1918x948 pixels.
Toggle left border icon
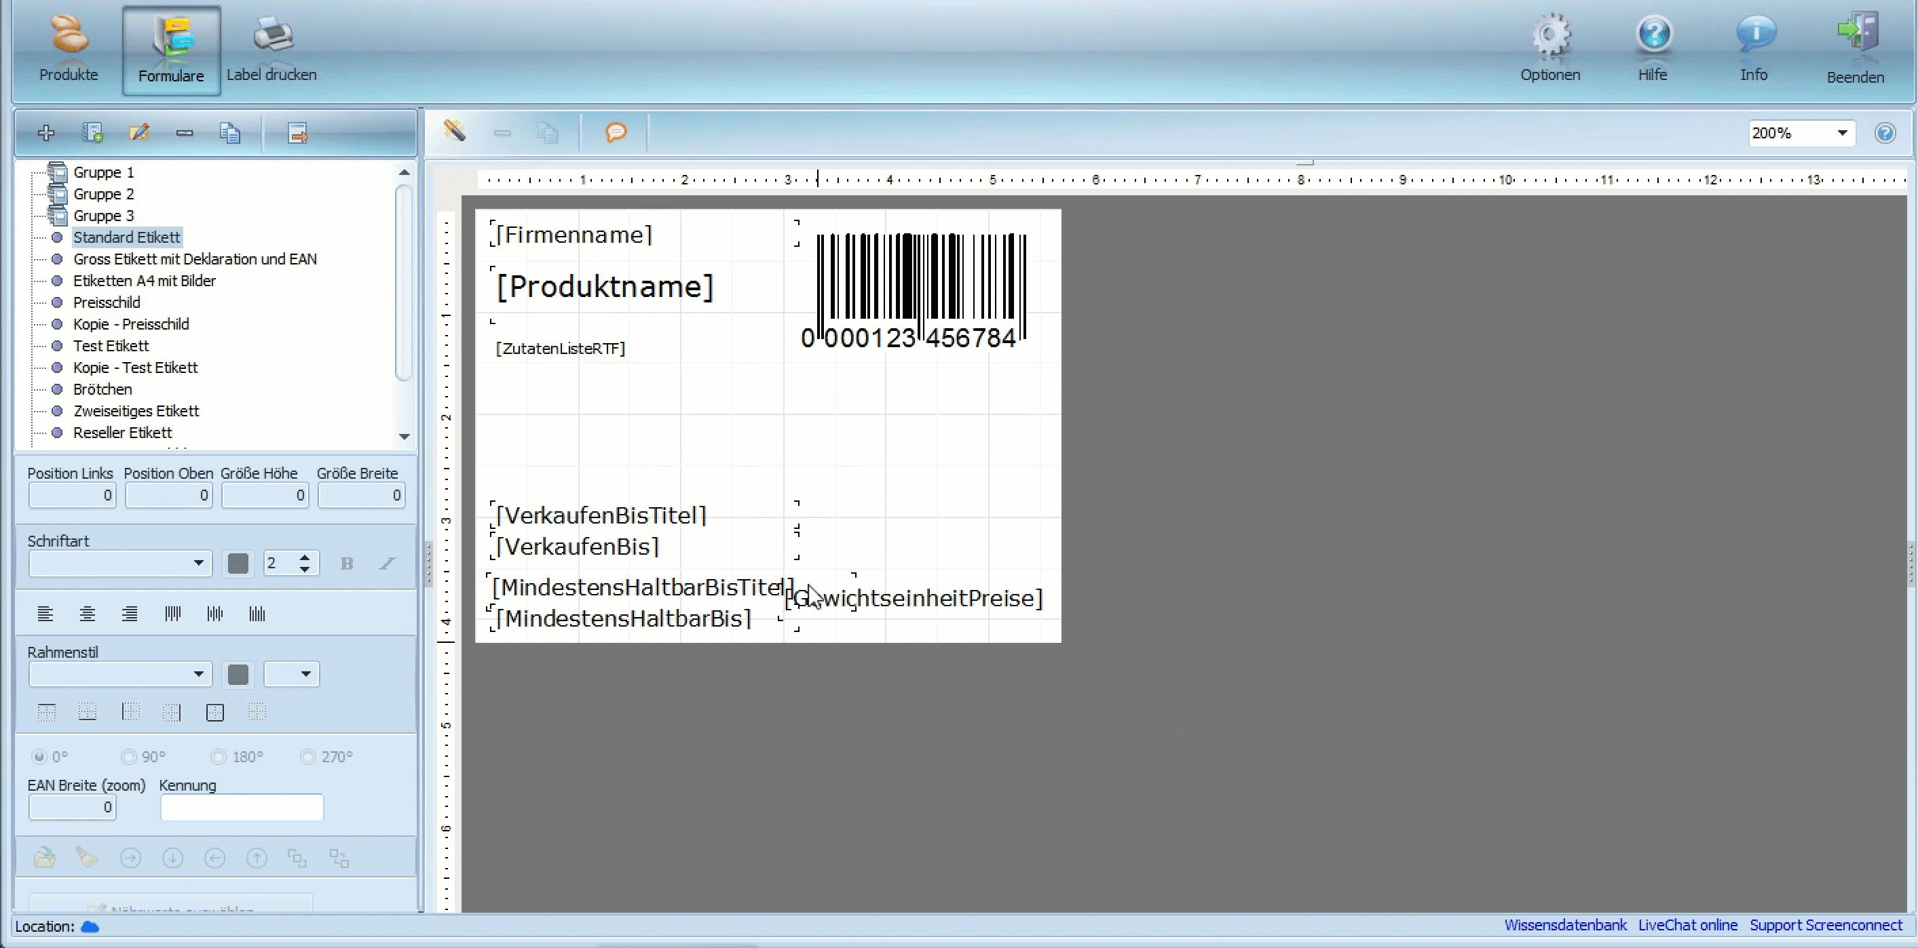130,712
